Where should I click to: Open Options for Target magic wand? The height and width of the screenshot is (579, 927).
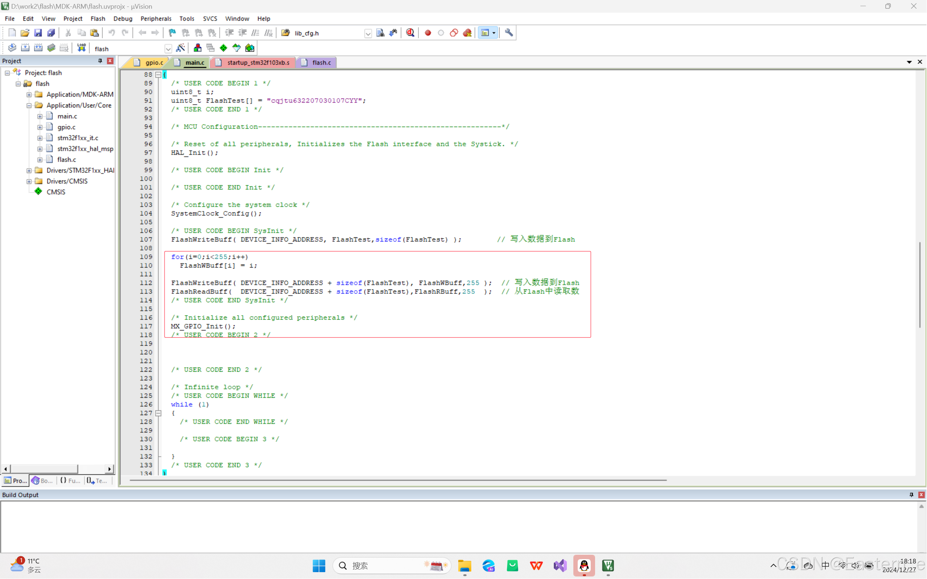(x=181, y=48)
